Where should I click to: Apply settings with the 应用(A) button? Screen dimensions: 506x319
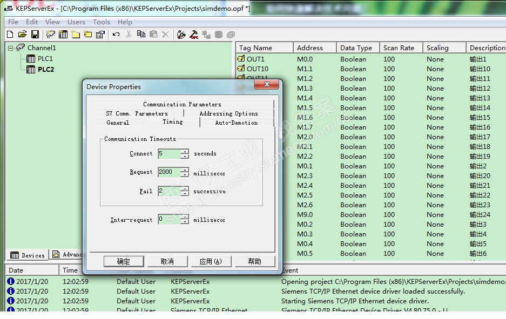[x=211, y=261]
